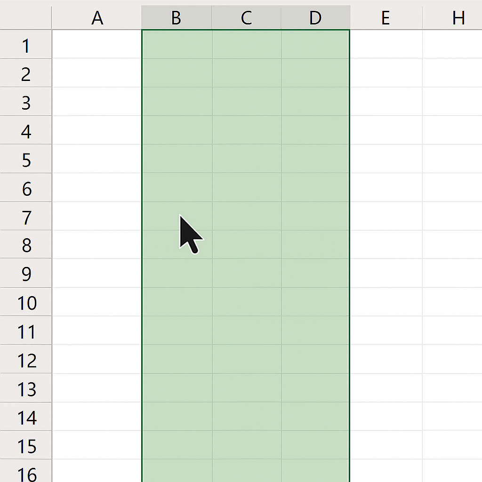482x482 pixels.
Task: Select row 8 header
Action: pos(26,244)
